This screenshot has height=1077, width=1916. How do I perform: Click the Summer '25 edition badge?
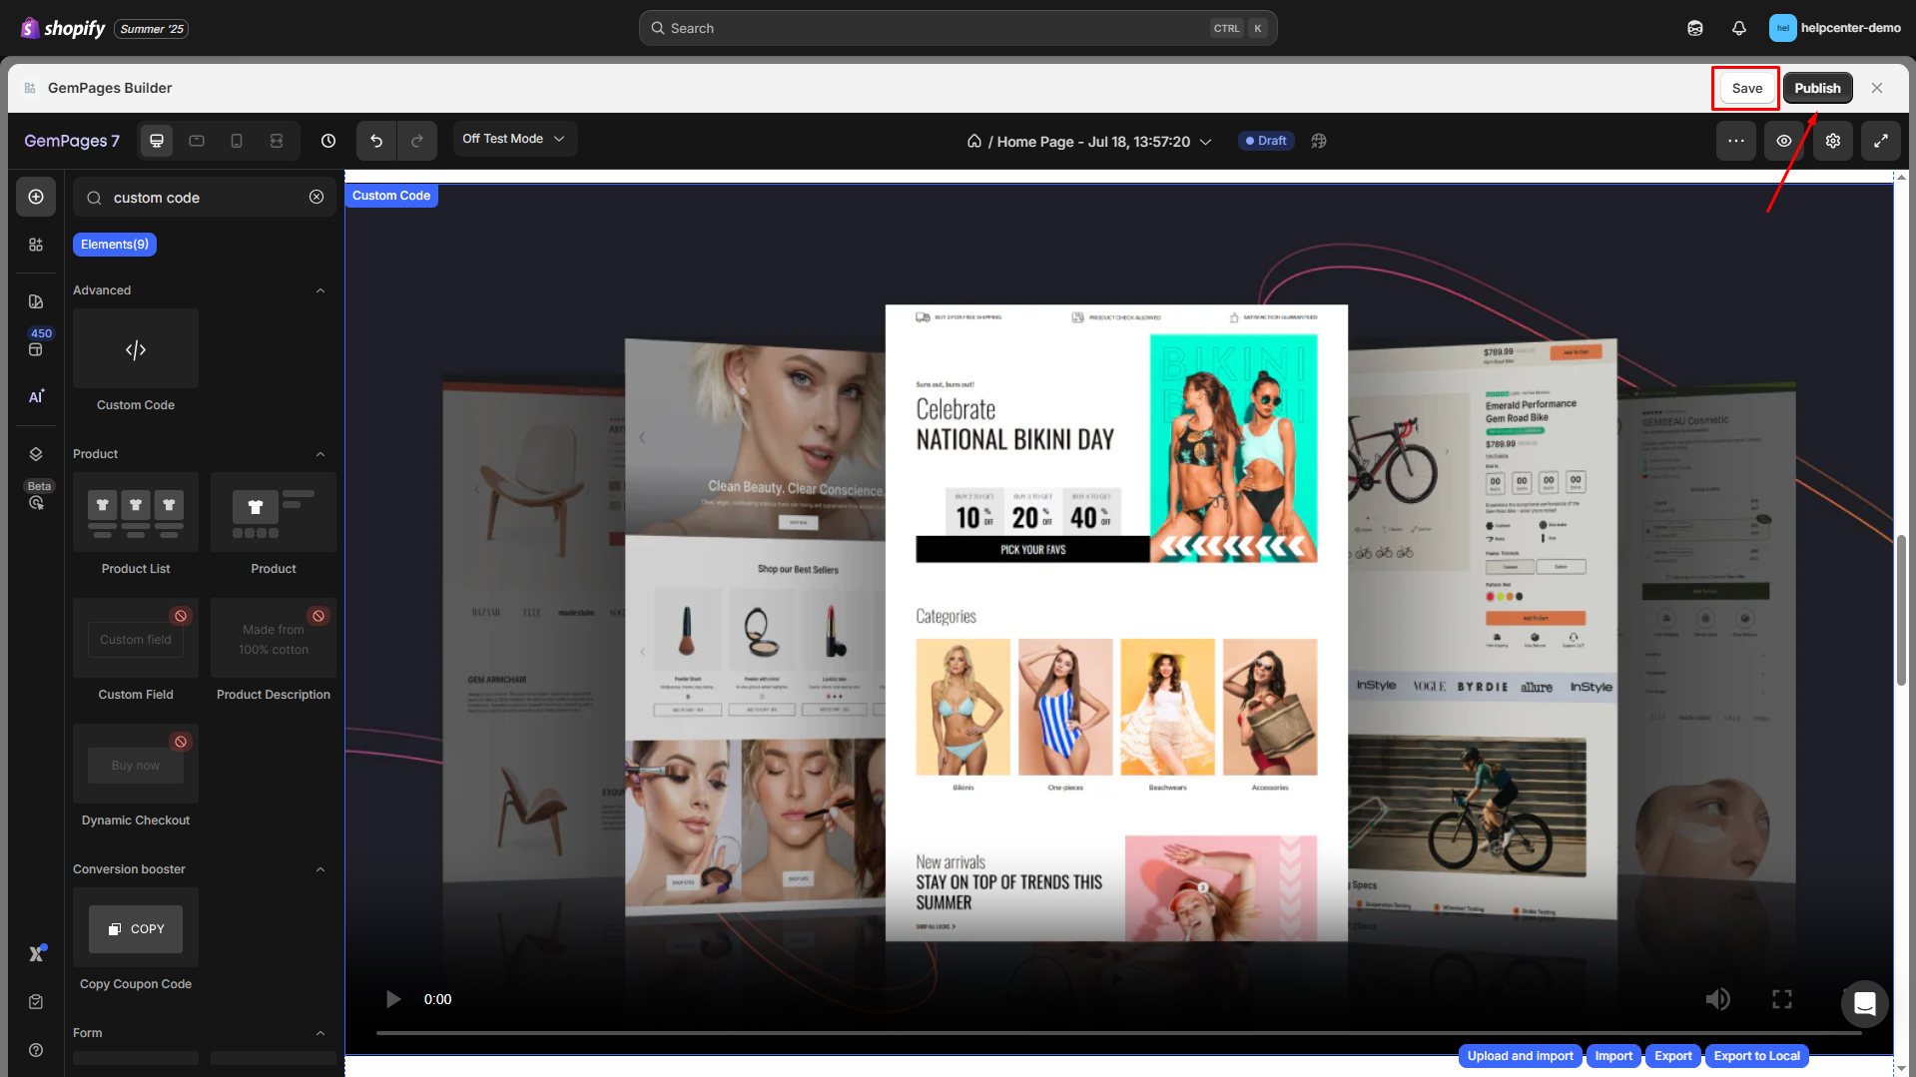(x=152, y=29)
